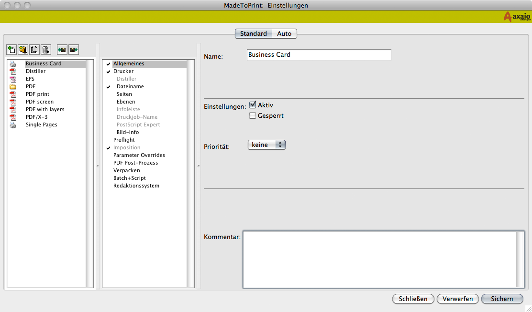Open the Redaktionssystem settings section
The height and width of the screenshot is (312, 532).
pyautogui.click(x=136, y=186)
